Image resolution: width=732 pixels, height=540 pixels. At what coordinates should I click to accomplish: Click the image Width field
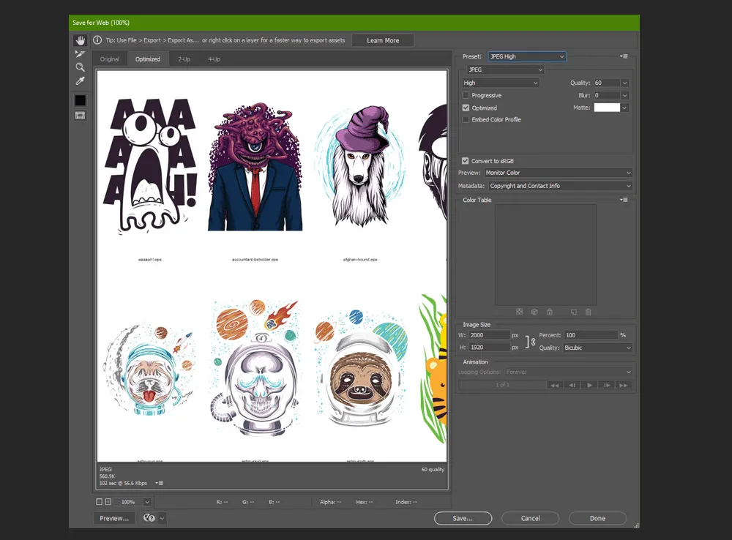(489, 335)
